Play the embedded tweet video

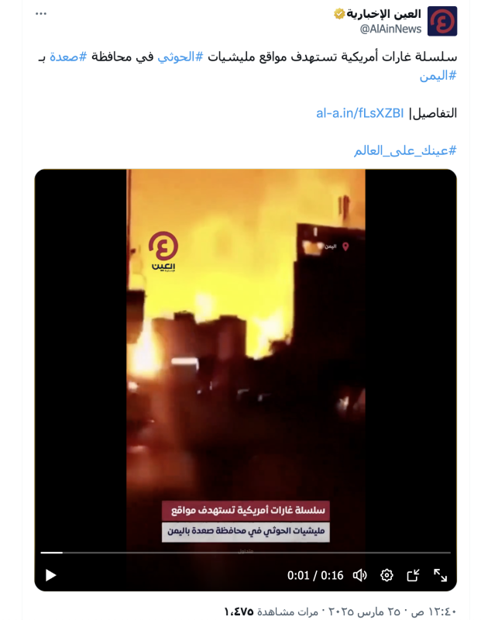coord(50,575)
